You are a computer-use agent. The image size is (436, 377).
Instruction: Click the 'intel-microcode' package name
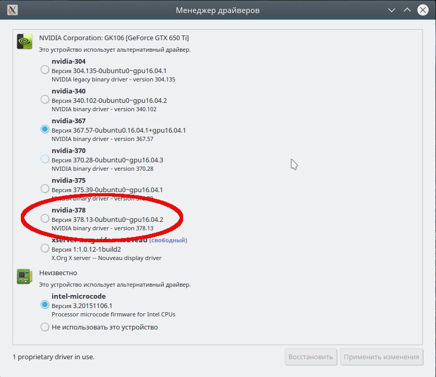click(x=79, y=296)
